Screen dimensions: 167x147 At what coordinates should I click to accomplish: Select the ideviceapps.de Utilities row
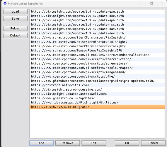click(97, 103)
